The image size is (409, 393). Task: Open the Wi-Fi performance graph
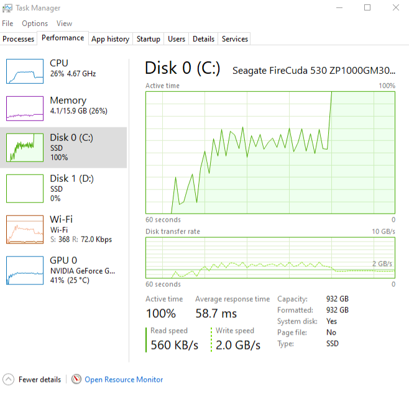(x=25, y=229)
